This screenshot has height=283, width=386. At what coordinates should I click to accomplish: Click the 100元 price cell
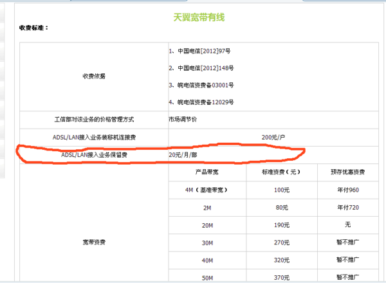click(x=282, y=190)
